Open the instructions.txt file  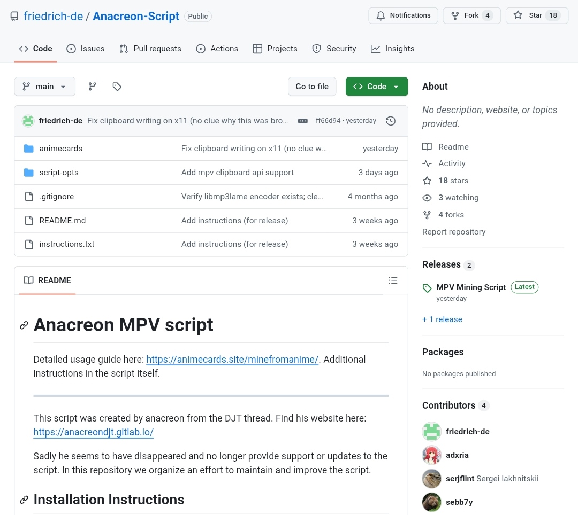[x=67, y=244]
